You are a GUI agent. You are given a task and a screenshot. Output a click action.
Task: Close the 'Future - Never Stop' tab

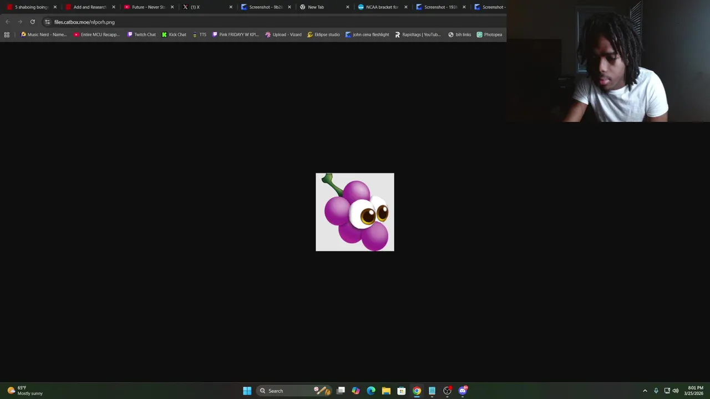(x=172, y=7)
